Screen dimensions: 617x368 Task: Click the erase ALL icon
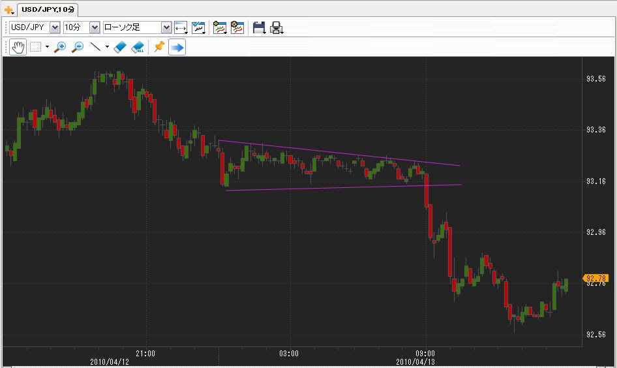(138, 47)
